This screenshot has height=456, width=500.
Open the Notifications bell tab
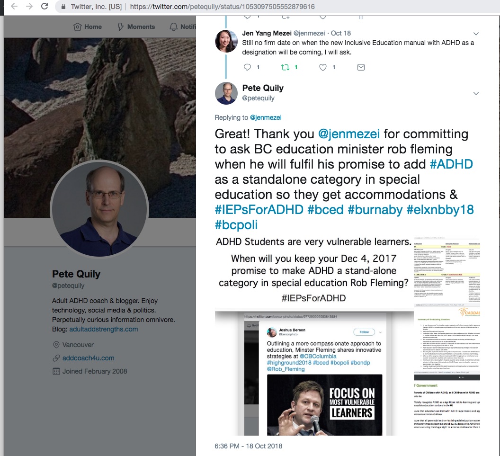coord(183,27)
